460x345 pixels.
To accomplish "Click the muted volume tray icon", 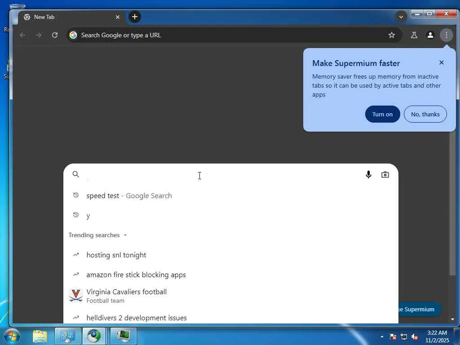I will [415, 336].
